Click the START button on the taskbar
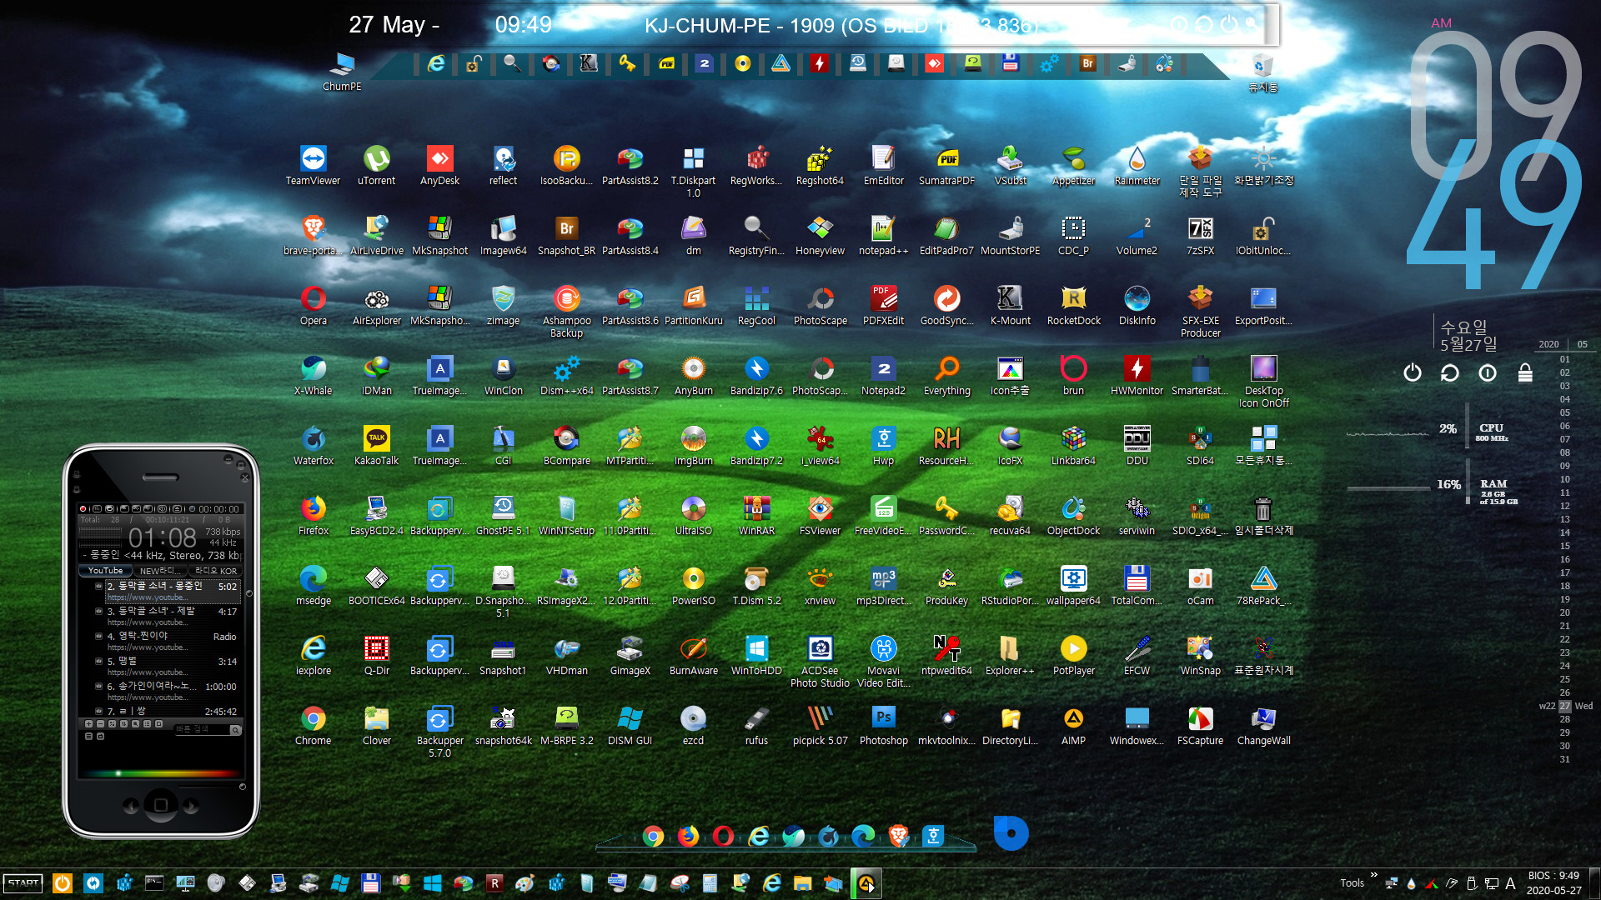 [23, 883]
